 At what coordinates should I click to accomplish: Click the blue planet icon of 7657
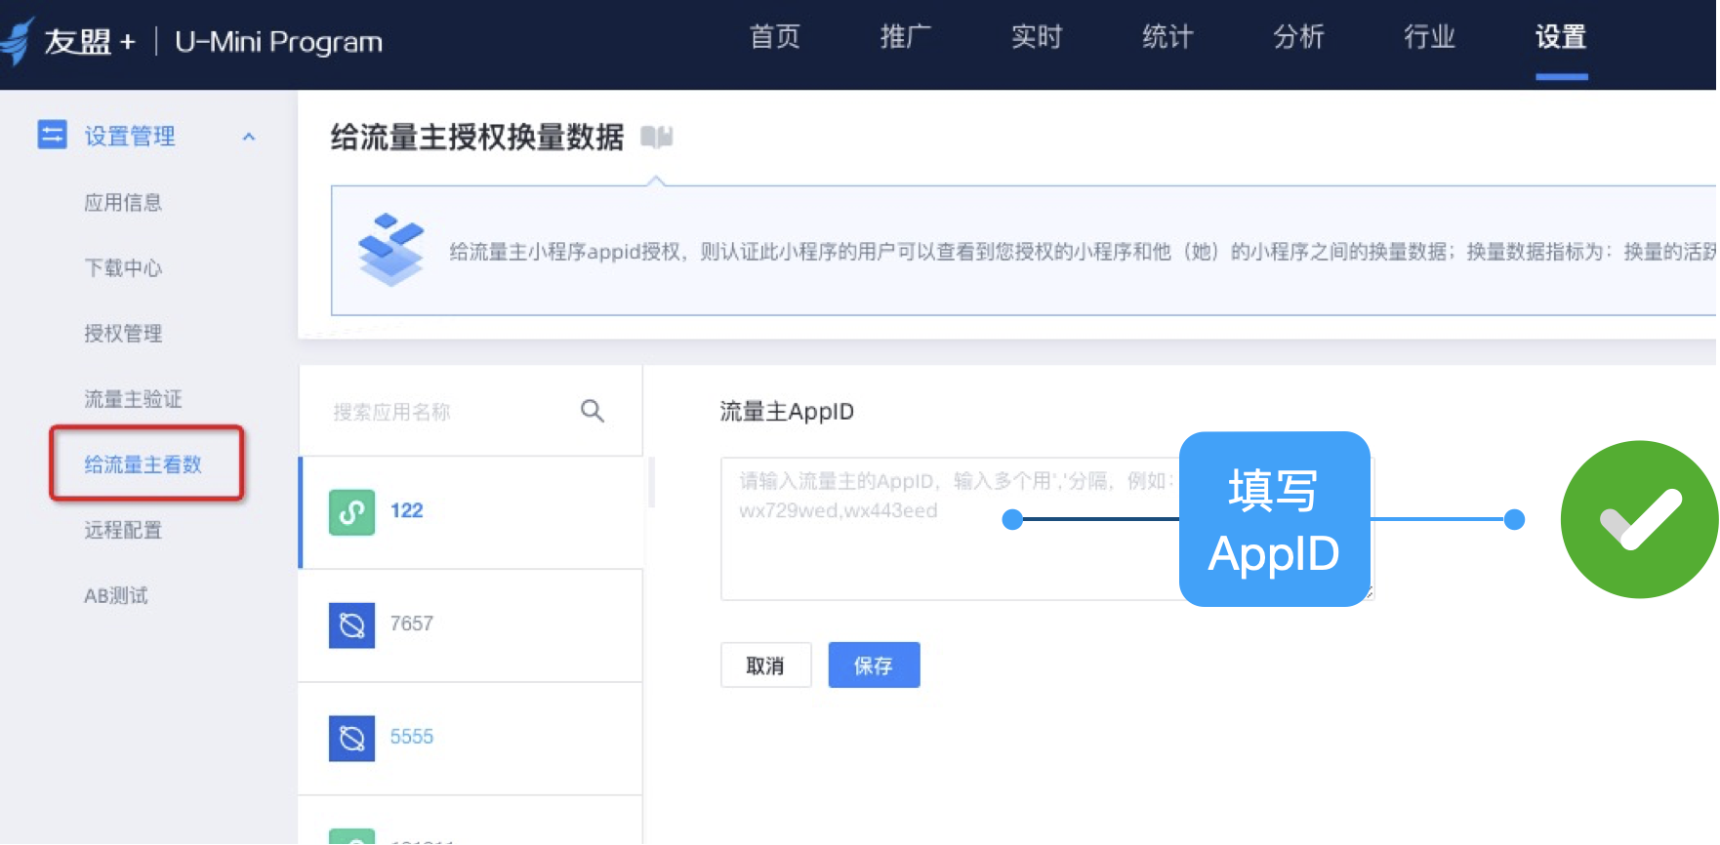pos(351,624)
